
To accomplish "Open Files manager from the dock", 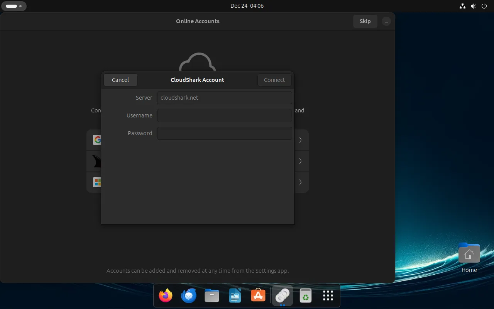I will click(x=212, y=296).
